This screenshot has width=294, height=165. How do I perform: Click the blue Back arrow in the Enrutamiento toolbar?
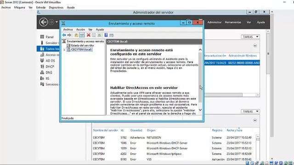pos(64,35)
